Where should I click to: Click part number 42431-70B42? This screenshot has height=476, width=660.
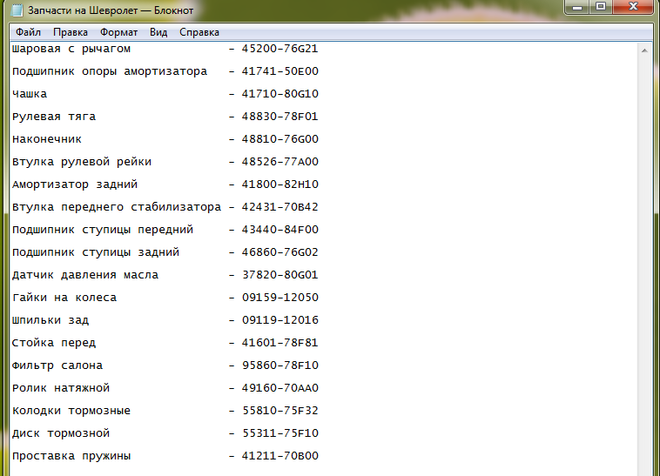click(x=279, y=207)
